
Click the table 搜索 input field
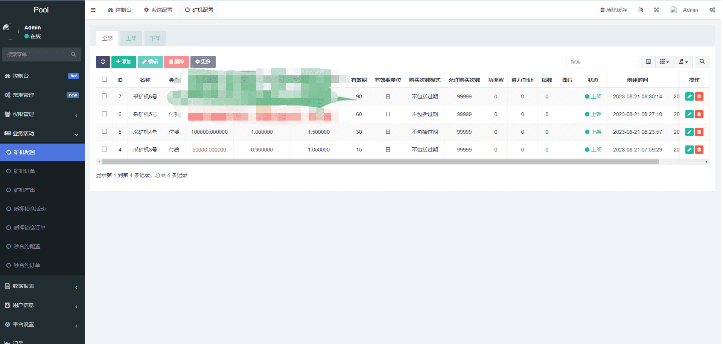tap(602, 62)
